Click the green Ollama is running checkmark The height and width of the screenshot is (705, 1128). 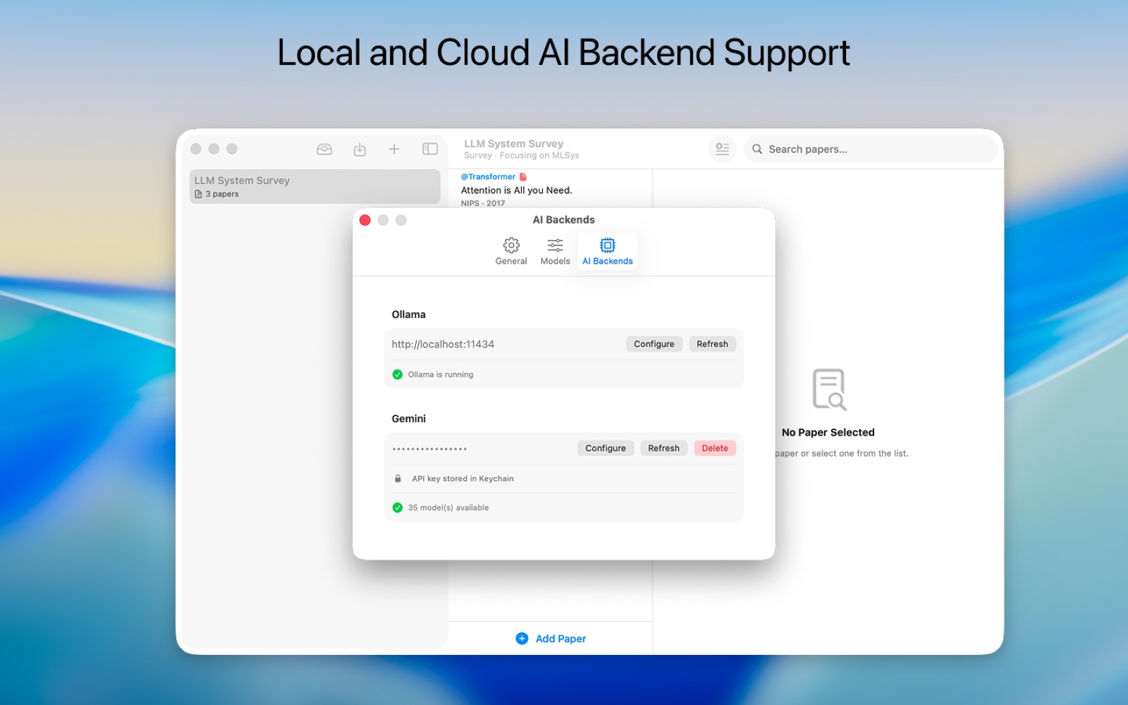click(x=398, y=374)
